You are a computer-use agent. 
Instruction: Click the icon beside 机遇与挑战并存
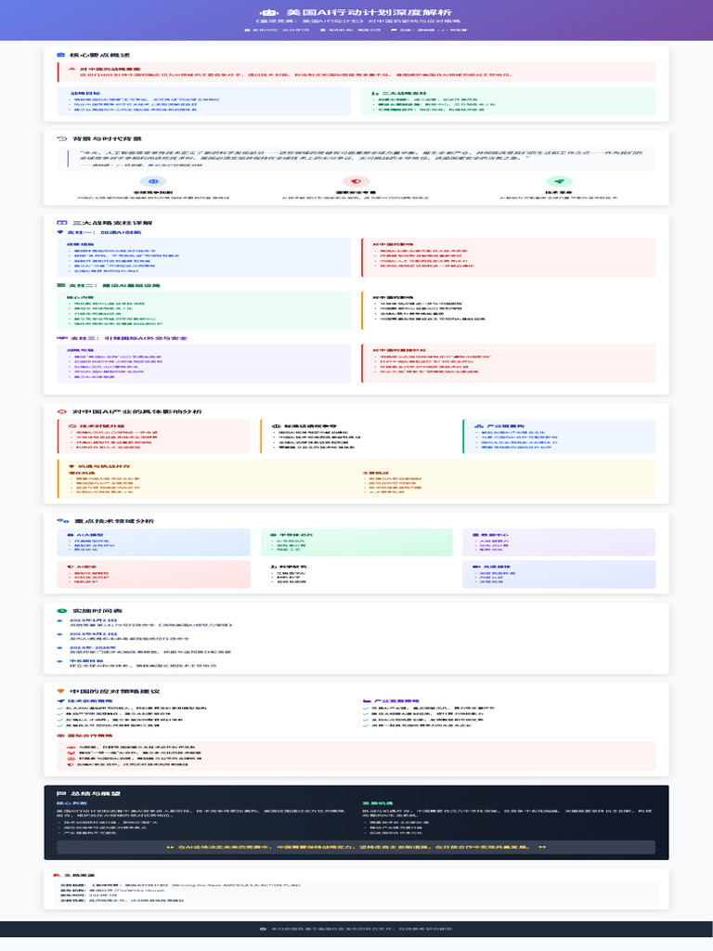tap(71, 466)
